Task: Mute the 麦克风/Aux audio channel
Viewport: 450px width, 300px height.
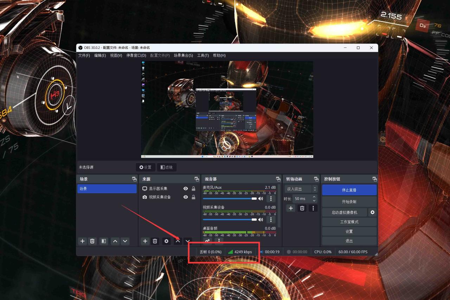Action: pos(261,199)
